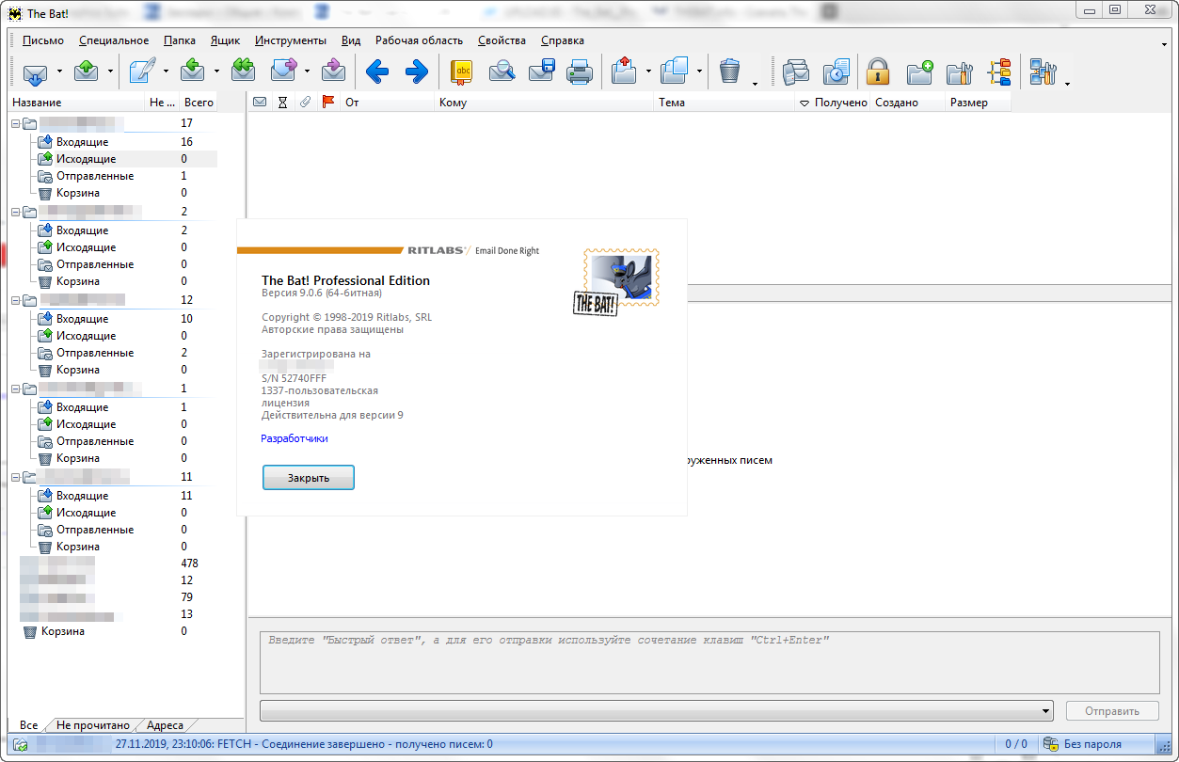Click the get new mail envelope icon

tap(35, 71)
